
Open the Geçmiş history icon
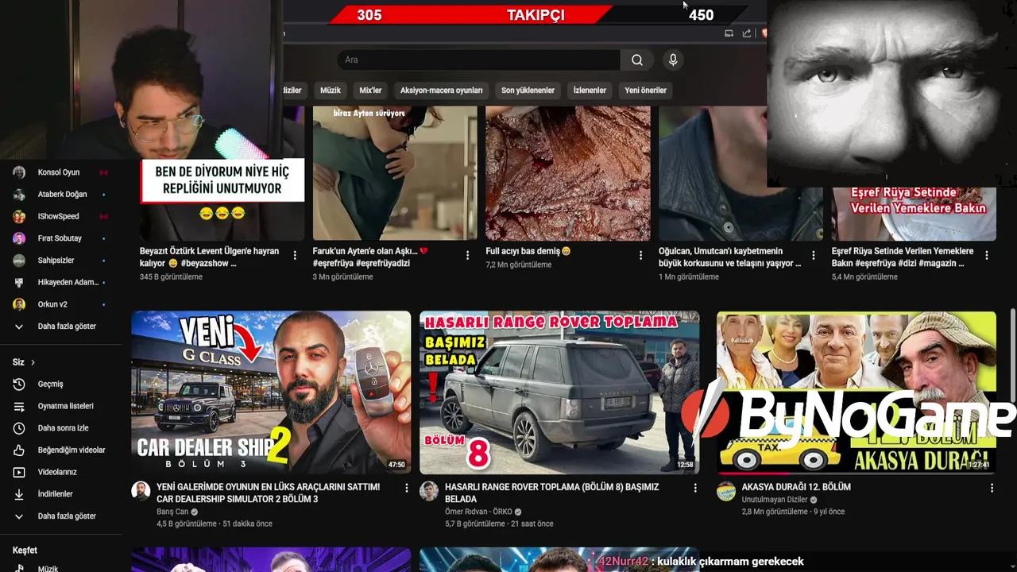pos(19,384)
